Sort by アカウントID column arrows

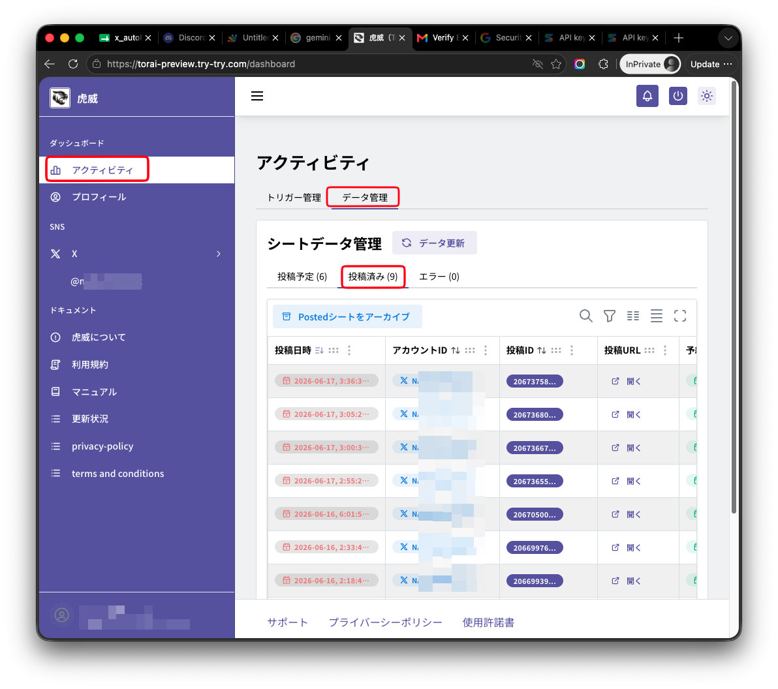pyautogui.click(x=456, y=351)
